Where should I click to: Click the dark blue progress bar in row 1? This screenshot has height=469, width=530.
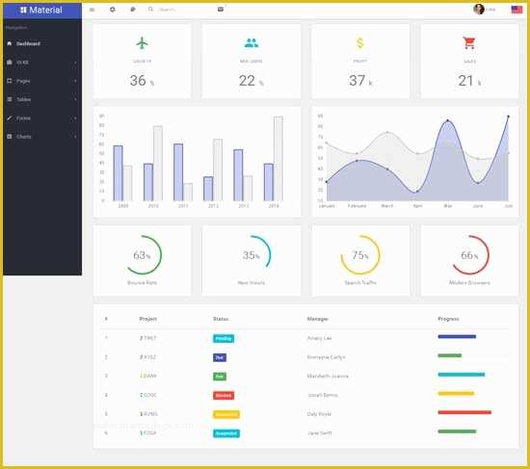pyautogui.click(x=457, y=336)
